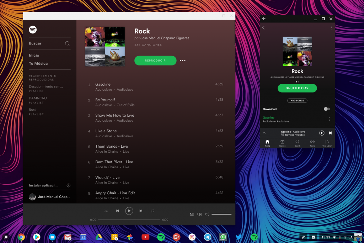Adjust the volume slider in the desktop player
The height and width of the screenshot is (243, 364).
221,214
